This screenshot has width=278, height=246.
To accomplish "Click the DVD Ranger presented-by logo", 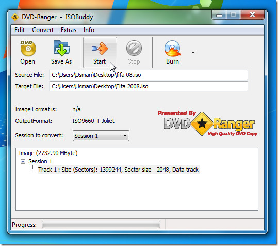I will click(207, 124).
